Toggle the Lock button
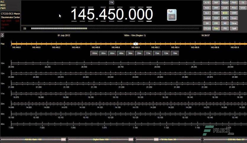 tap(225, 8)
